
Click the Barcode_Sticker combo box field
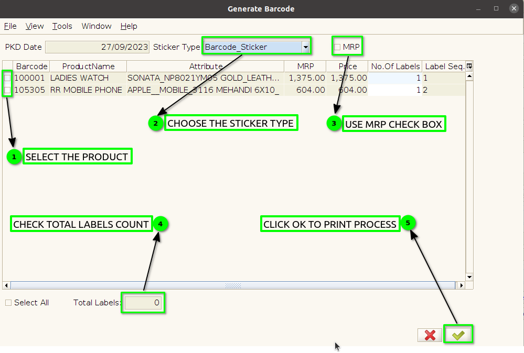click(253, 47)
